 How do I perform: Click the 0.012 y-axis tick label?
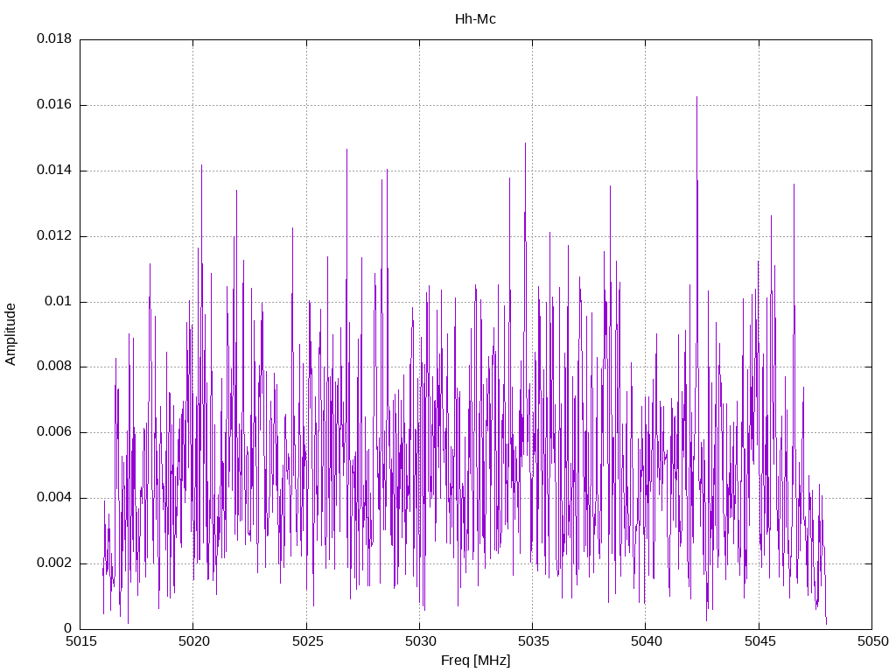click(x=54, y=235)
